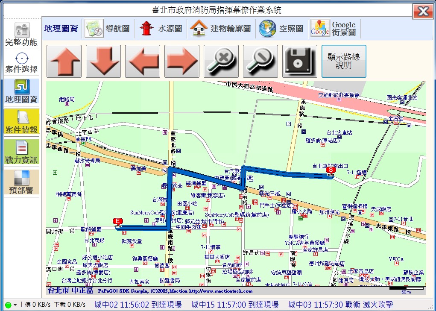
Task: View 戰力資訊 combat resource information
Action: coord(21,152)
